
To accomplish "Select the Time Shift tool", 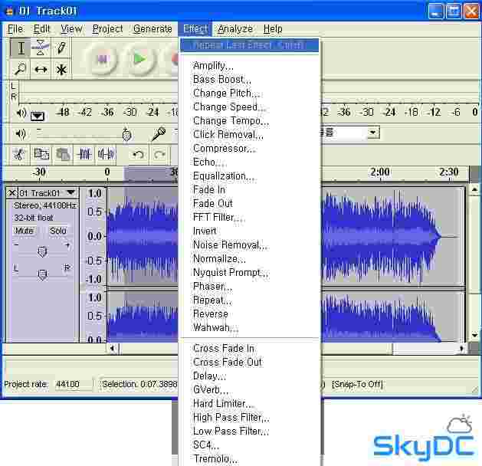I will 41,69.
